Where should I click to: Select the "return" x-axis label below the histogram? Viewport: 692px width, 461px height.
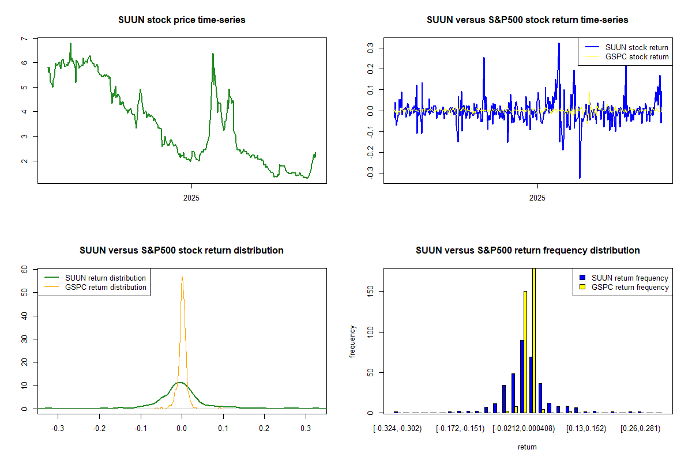coord(527,447)
